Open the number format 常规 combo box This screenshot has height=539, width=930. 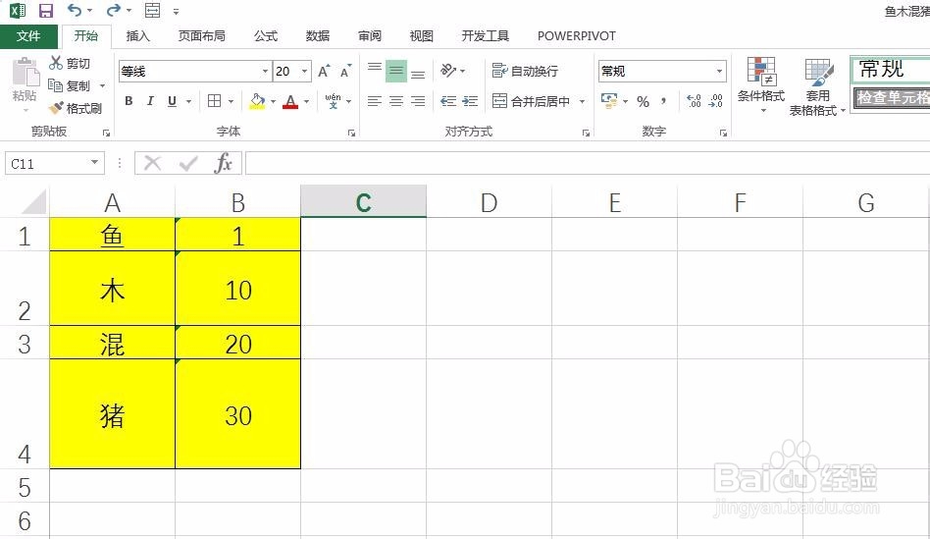(662, 72)
